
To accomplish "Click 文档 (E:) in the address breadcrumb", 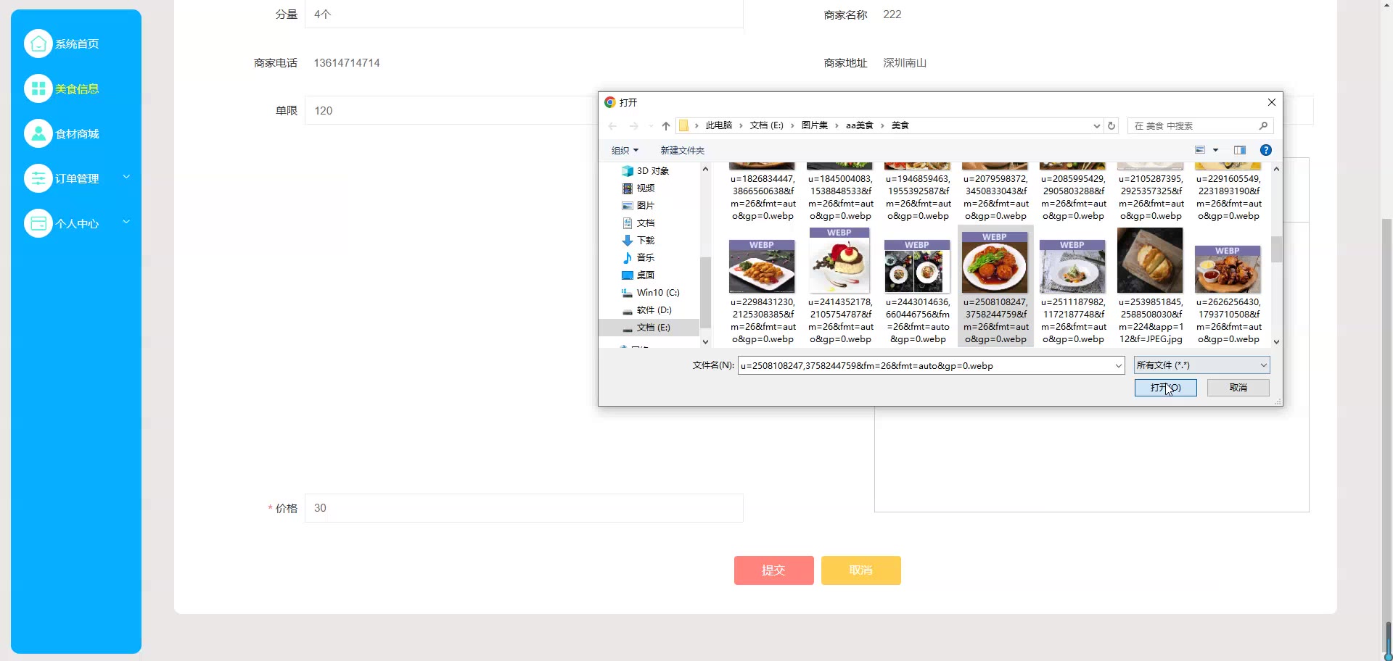I will pyautogui.click(x=767, y=125).
